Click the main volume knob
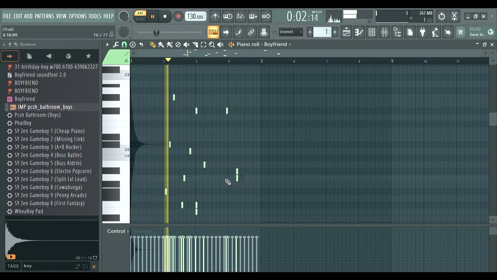Screen dimensions: 497x280 click(x=123, y=16)
